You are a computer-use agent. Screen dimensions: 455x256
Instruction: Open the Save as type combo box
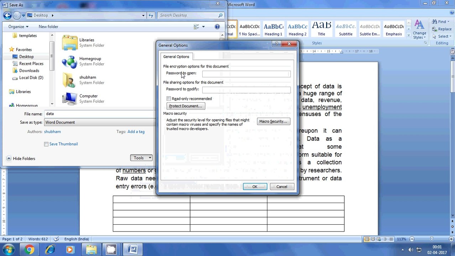pyautogui.click(x=100, y=122)
